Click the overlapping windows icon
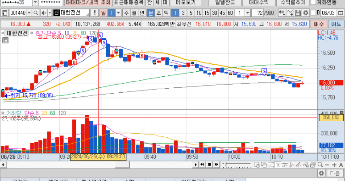Viewport: 345px width, 181px height. click(x=264, y=165)
